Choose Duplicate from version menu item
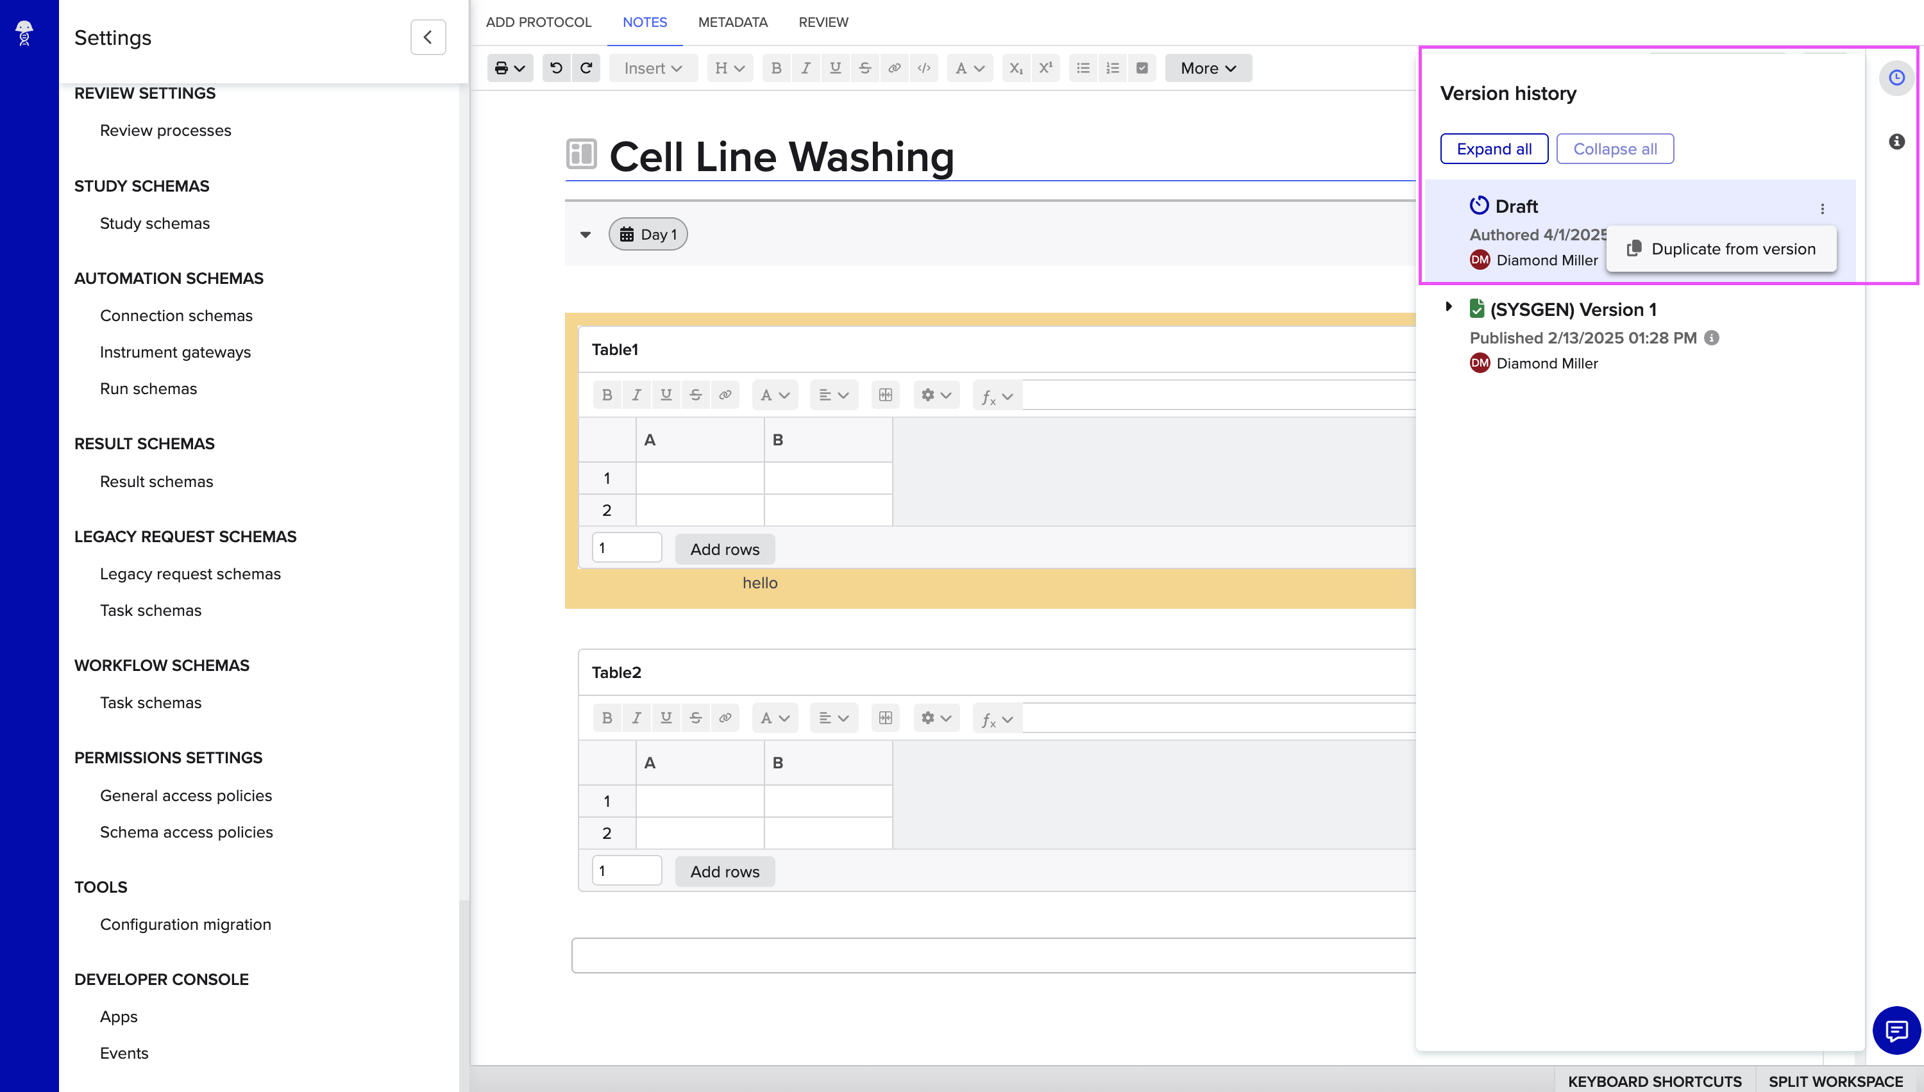The height and width of the screenshot is (1092, 1924). pos(1721,249)
